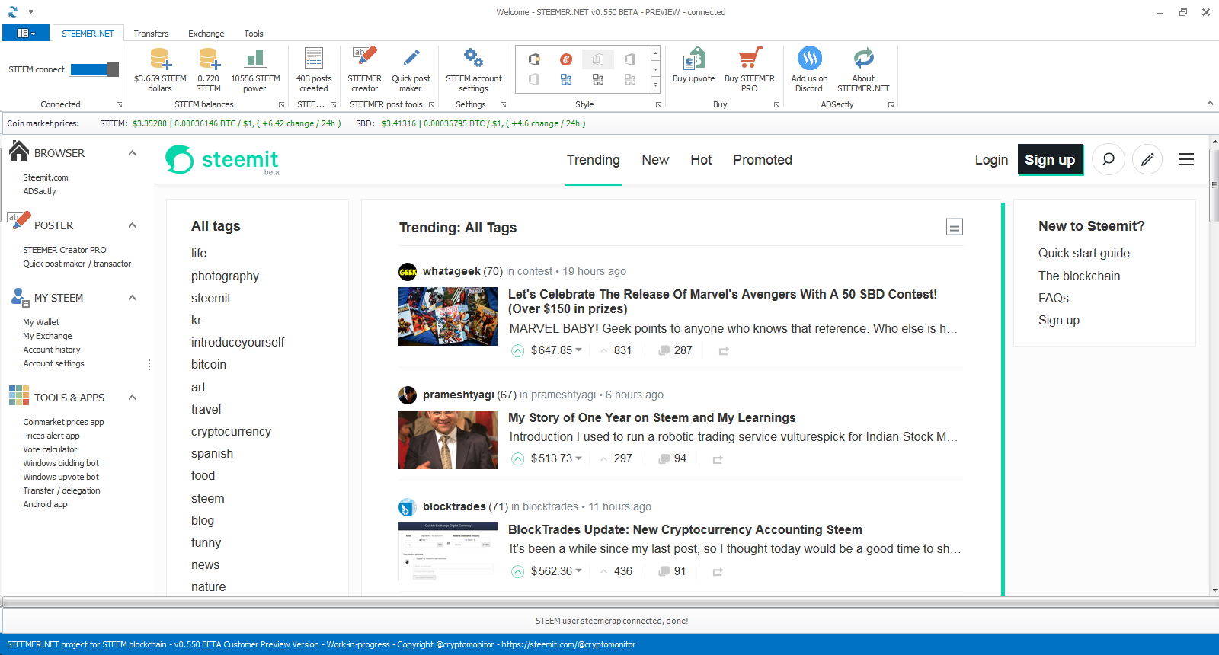Image resolution: width=1219 pixels, height=655 pixels.
Task: Click the sidebar options dots next to Account settings
Action: pyautogui.click(x=149, y=365)
